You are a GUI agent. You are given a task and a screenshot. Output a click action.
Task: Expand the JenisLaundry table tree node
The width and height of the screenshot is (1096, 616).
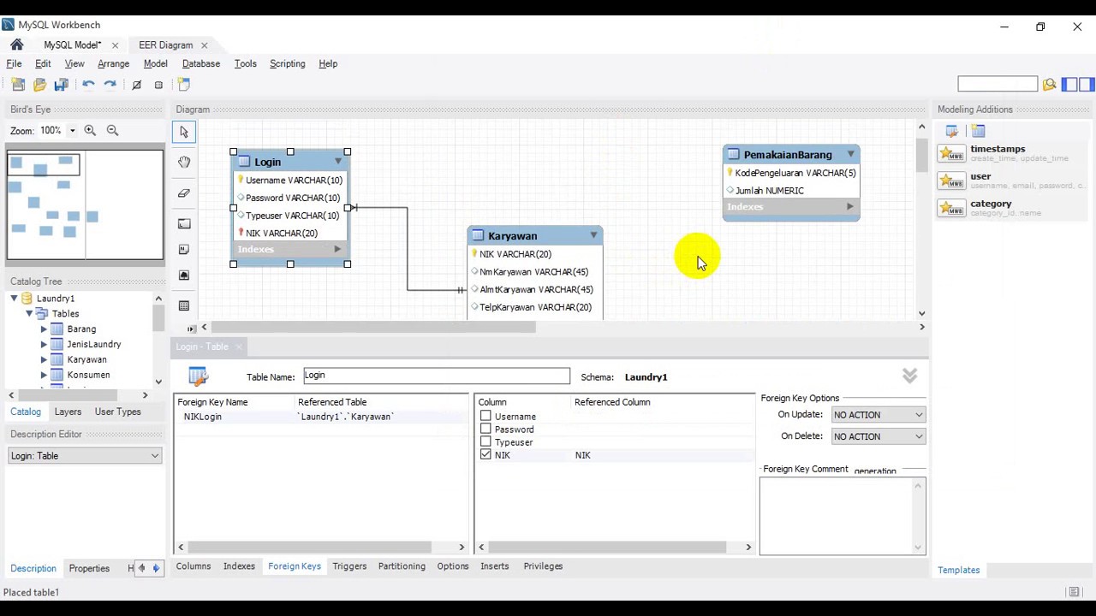pos(44,344)
